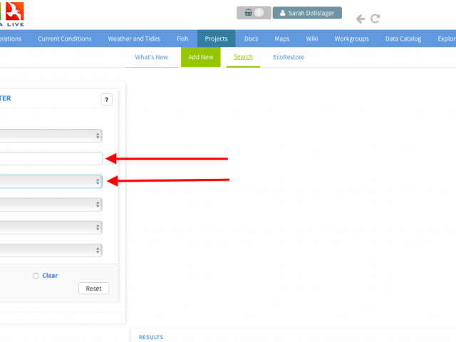This screenshot has height=342, width=456.
Task: Click the Clear link
Action: (x=50, y=276)
